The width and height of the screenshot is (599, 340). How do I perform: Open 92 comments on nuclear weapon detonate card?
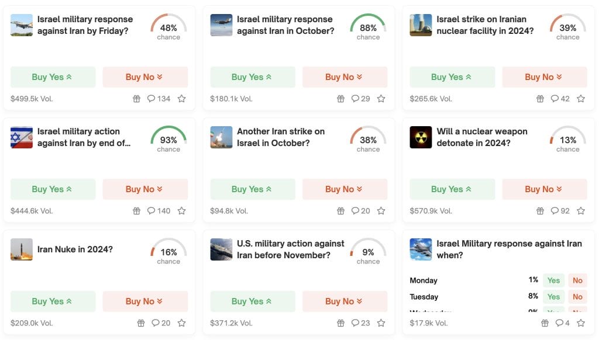tap(560, 211)
